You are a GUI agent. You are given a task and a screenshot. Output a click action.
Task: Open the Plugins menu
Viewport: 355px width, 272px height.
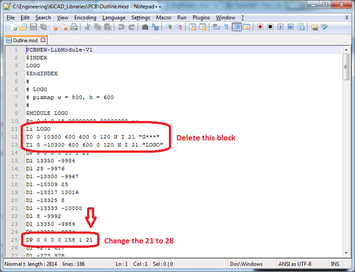[x=201, y=18]
